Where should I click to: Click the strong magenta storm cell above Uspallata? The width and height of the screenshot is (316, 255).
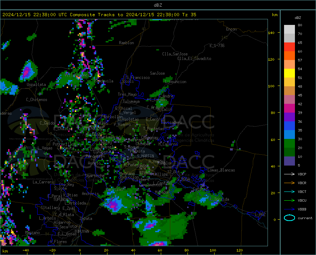click(x=27, y=72)
